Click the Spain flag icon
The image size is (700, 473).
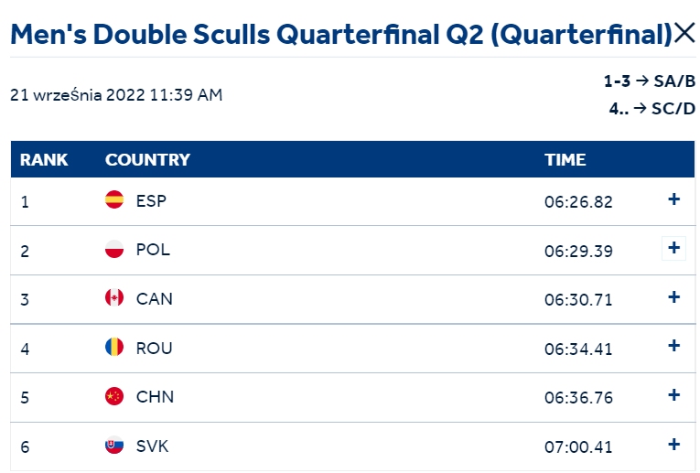tap(114, 199)
